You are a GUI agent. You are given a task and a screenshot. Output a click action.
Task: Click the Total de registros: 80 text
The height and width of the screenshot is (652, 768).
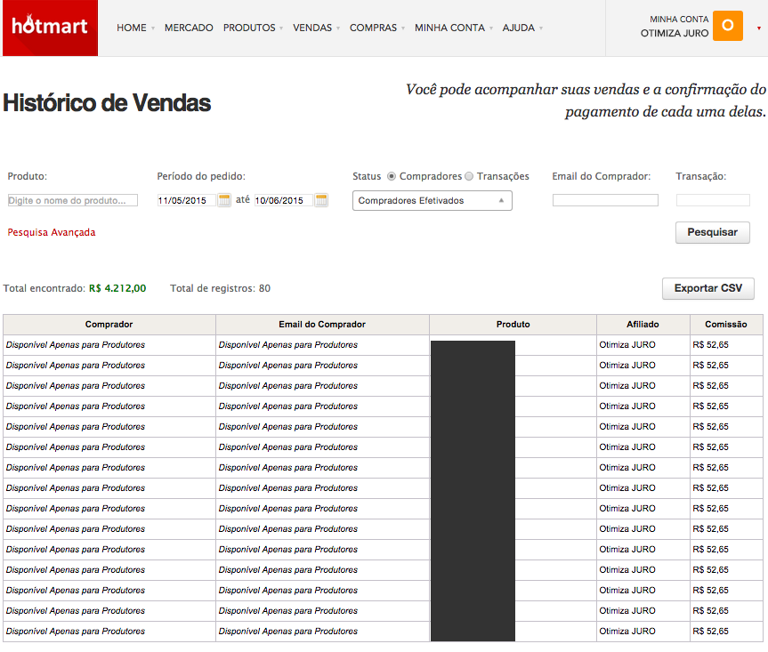coord(220,288)
